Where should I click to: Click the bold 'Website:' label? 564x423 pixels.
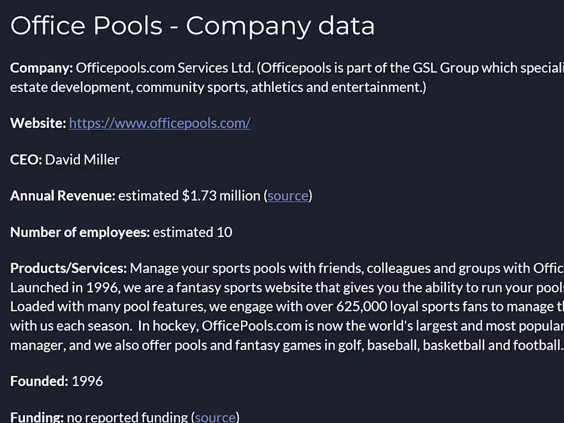tap(38, 123)
